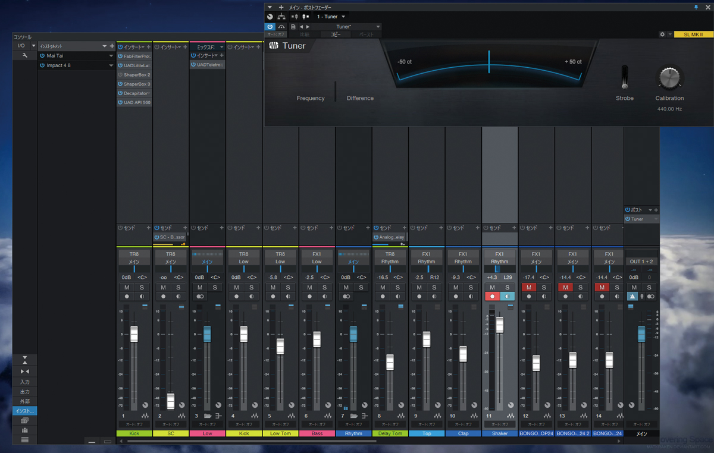Enable the bypassed ShaperBox 2 insert
Screen dimensions: 714x453
[120, 75]
